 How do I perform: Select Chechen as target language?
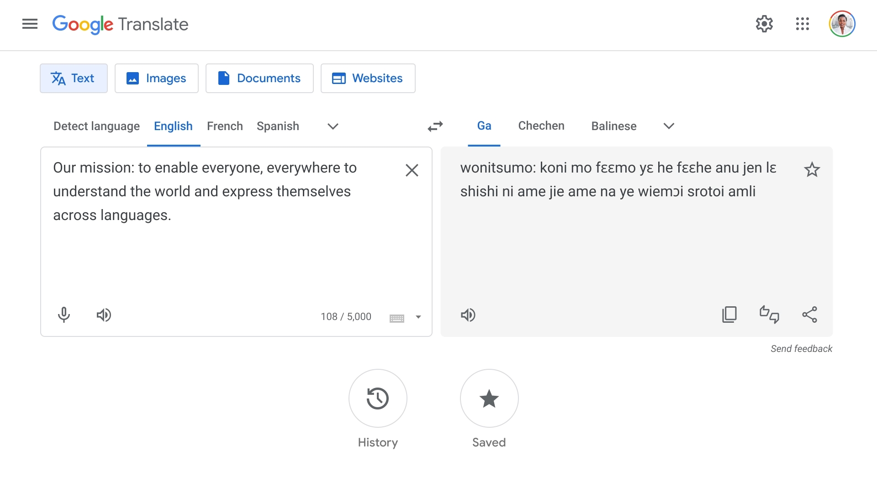(541, 126)
